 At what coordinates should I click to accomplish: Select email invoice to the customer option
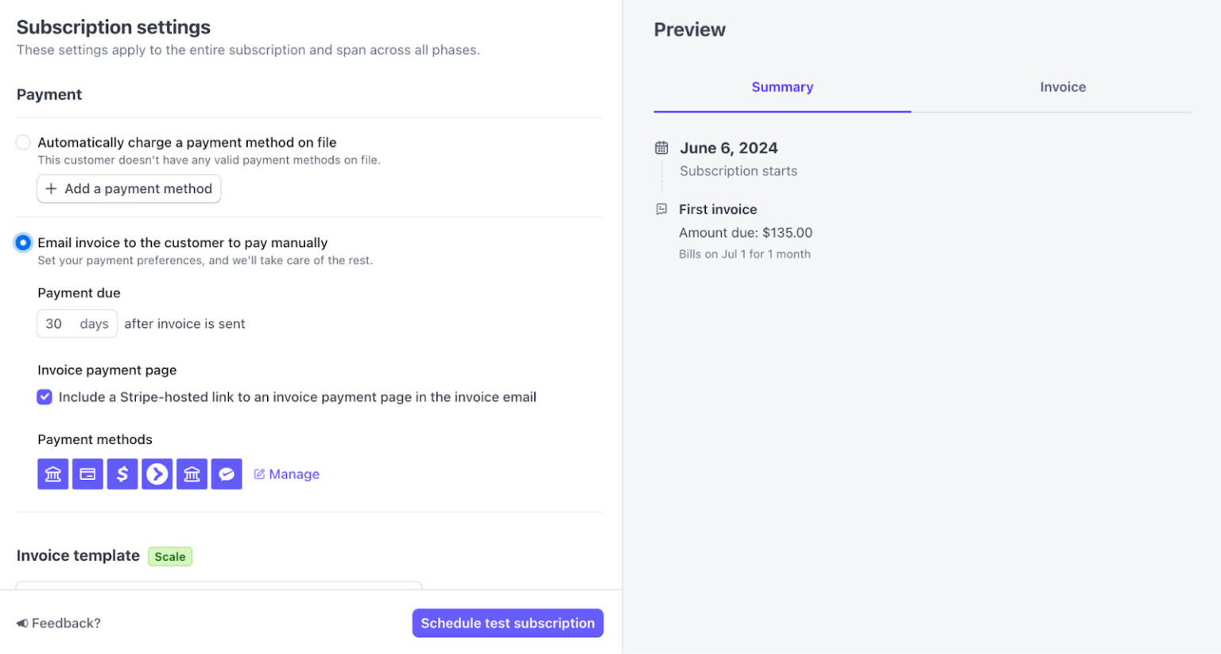[x=22, y=242]
